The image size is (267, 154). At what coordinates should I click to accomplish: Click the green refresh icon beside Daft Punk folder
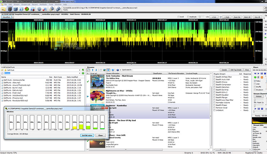pyautogui.click(x=83, y=70)
